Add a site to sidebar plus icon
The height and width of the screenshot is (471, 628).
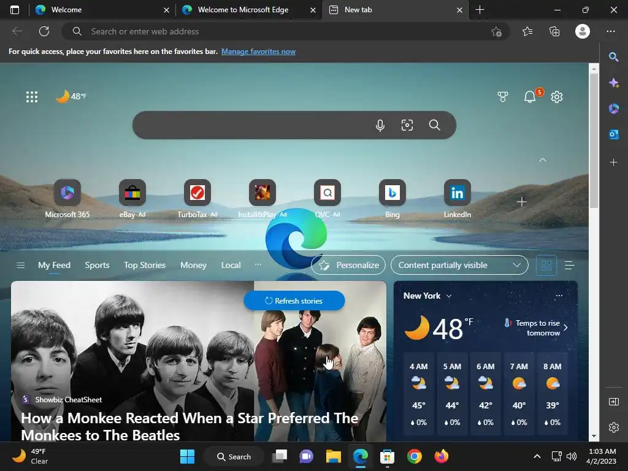coord(613,162)
